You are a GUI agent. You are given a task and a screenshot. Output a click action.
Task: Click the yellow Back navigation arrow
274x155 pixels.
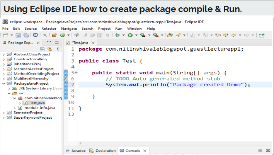tap(234, 35)
